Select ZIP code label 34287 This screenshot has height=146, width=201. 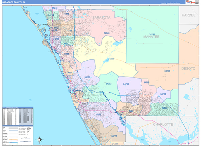point(132,111)
